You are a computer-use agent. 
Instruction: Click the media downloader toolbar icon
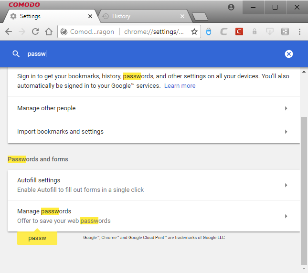(x=270, y=31)
